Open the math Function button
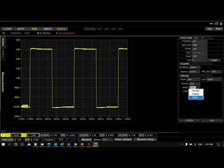Screen dimensions: 224x168 (x=49, y=140)
